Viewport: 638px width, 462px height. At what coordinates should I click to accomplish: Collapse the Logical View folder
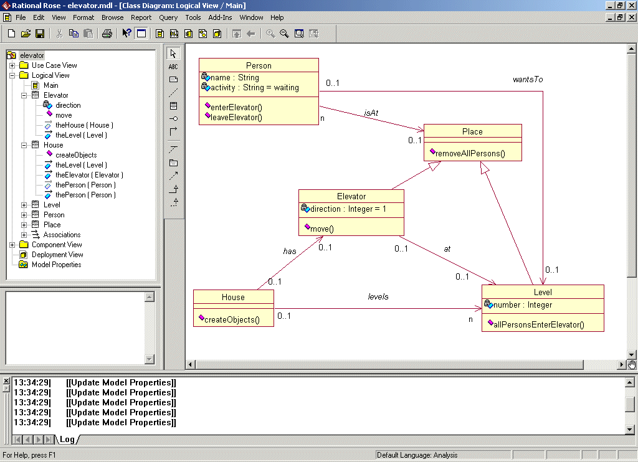pos(12,75)
